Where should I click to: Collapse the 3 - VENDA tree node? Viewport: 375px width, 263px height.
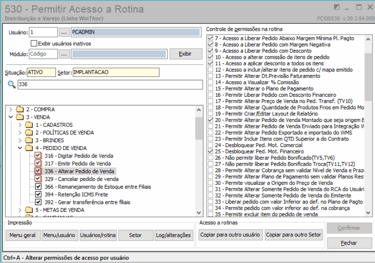point(11,117)
